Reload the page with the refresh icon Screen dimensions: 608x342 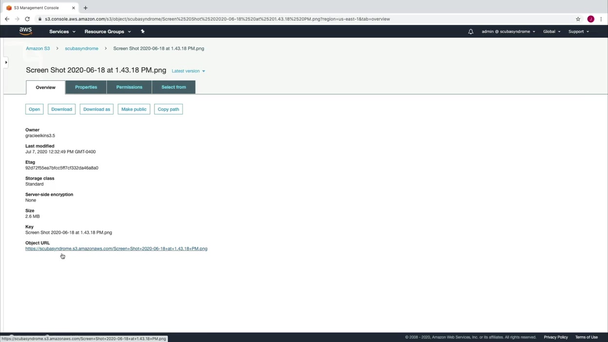point(27,19)
